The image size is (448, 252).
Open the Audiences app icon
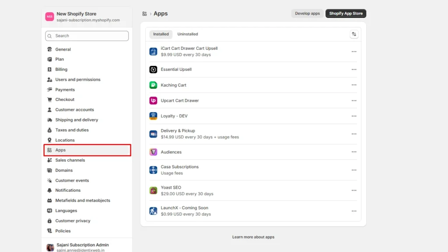(153, 152)
